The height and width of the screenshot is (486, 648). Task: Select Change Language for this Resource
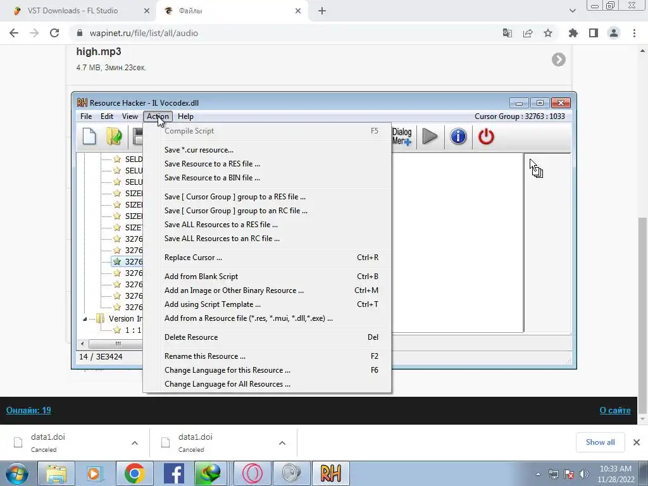(x=267, y=370)
